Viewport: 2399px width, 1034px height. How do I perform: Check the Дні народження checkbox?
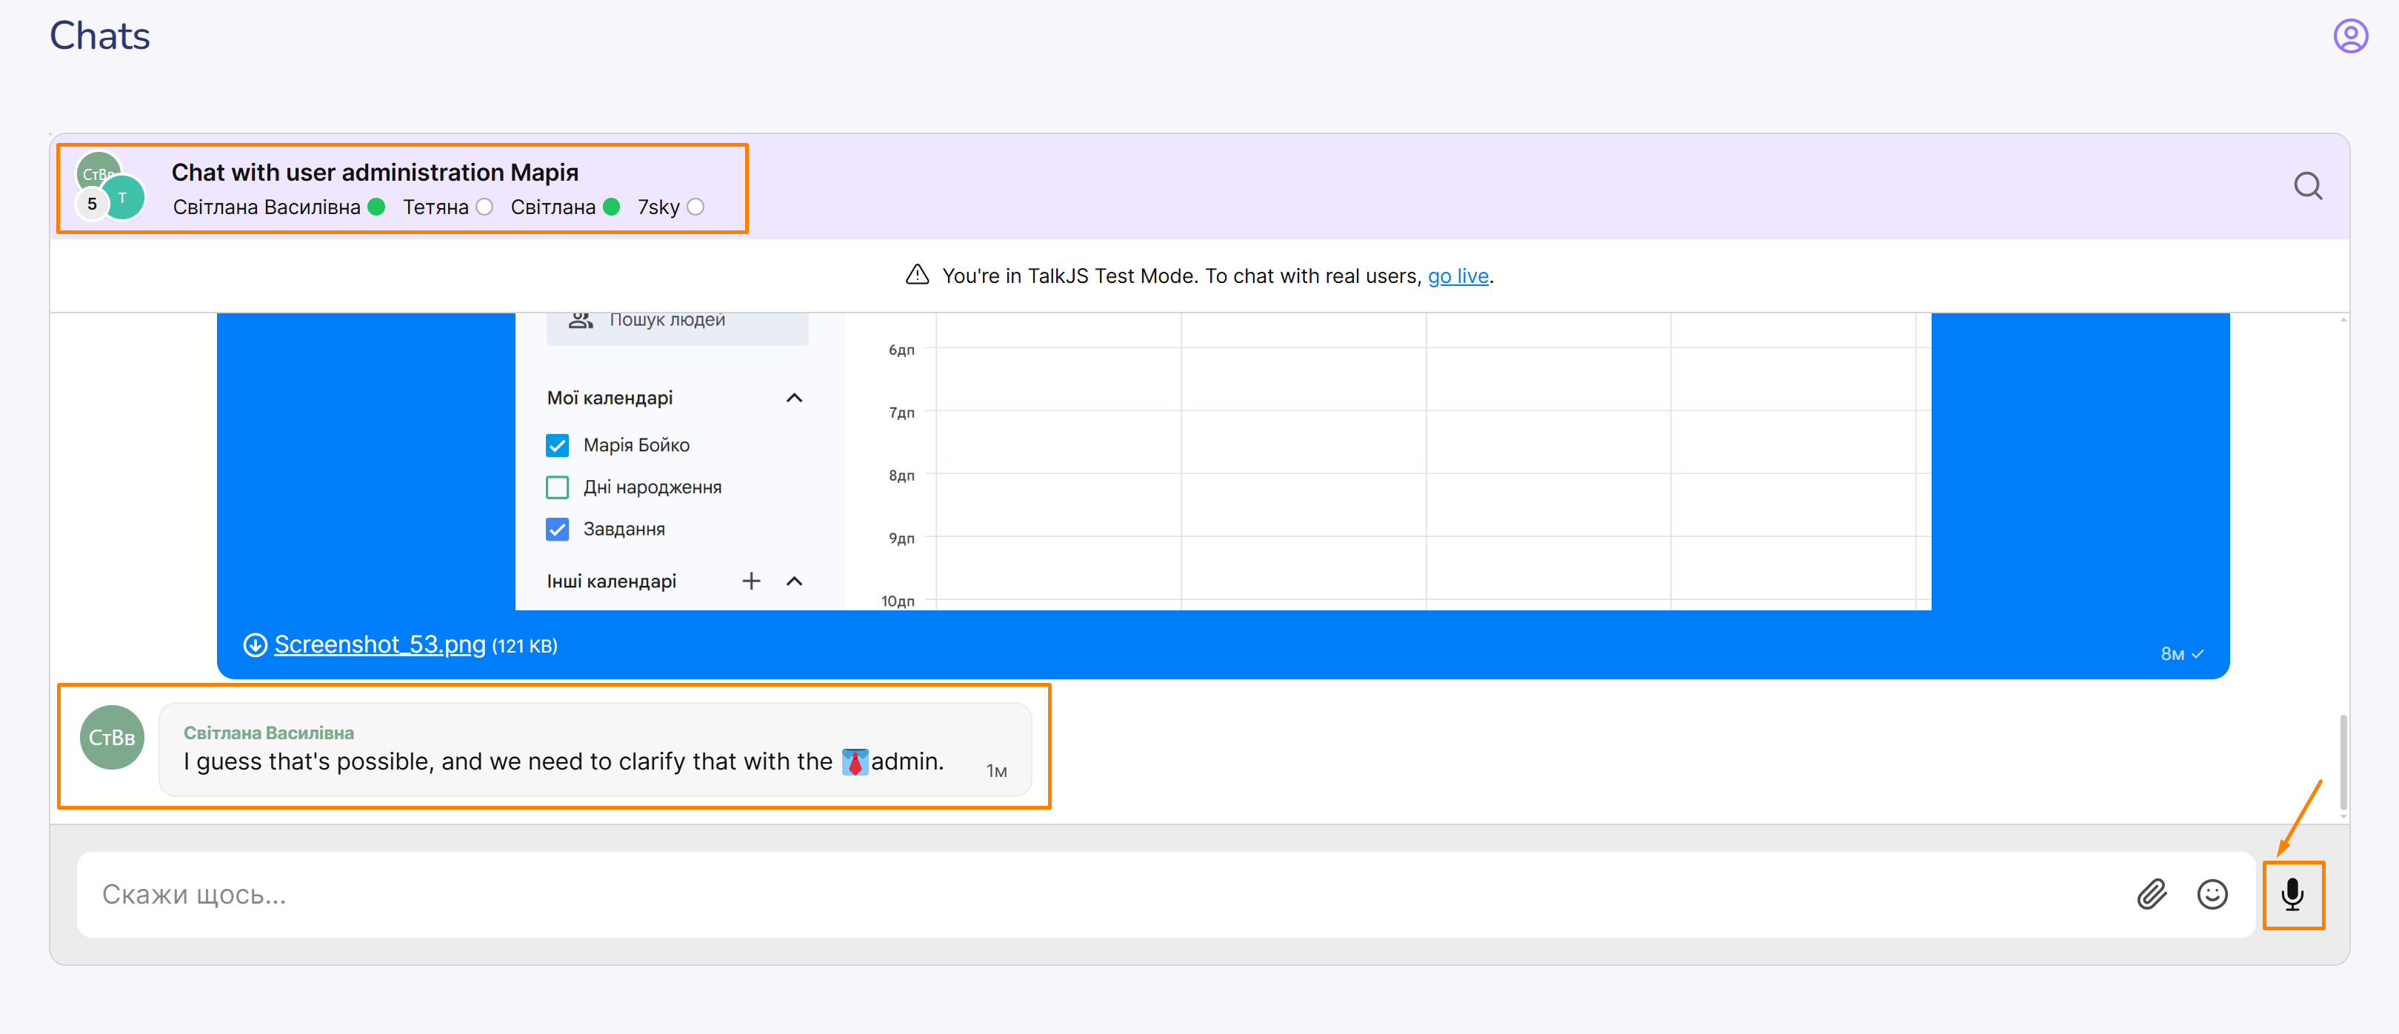click(557, 487)
